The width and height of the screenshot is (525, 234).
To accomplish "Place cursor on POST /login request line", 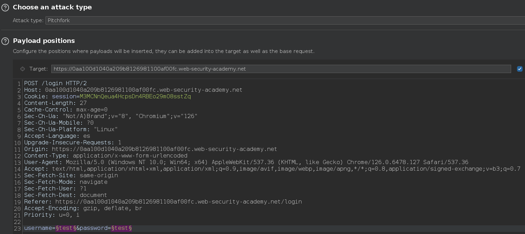I will click(x=55, y=83).
